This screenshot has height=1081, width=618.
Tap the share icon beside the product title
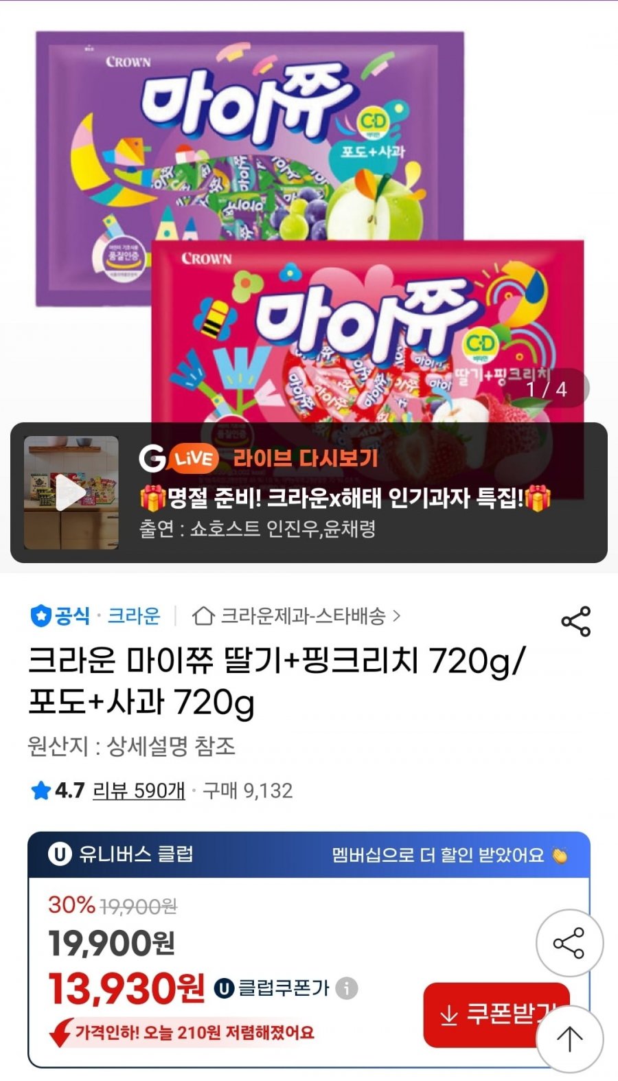[575, 621]
